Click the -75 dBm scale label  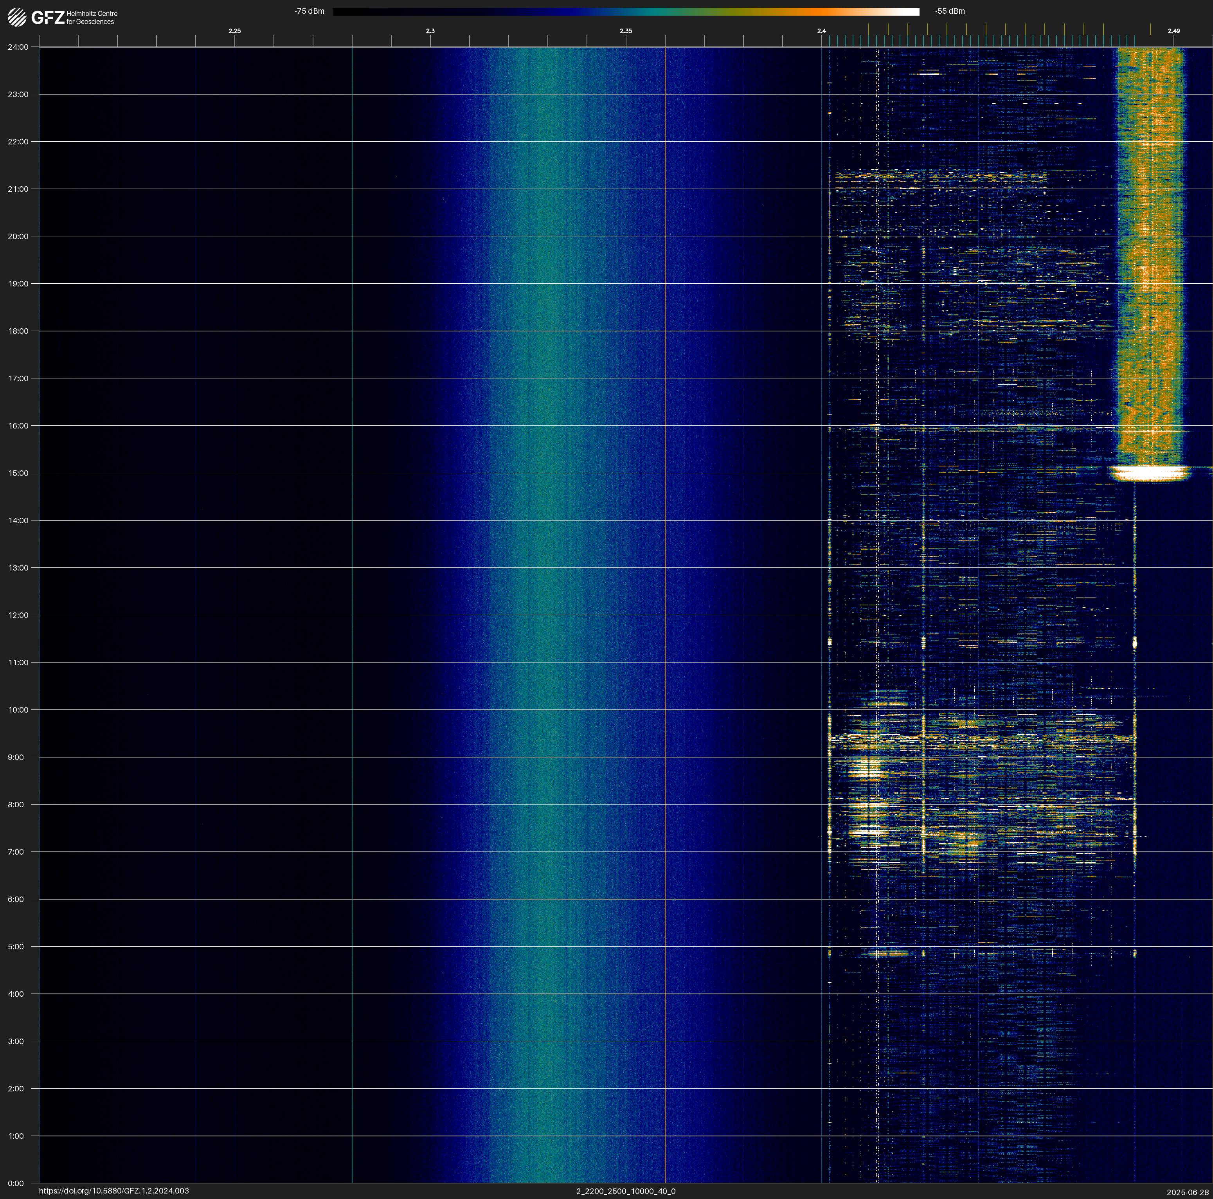[x=310, y=11]
